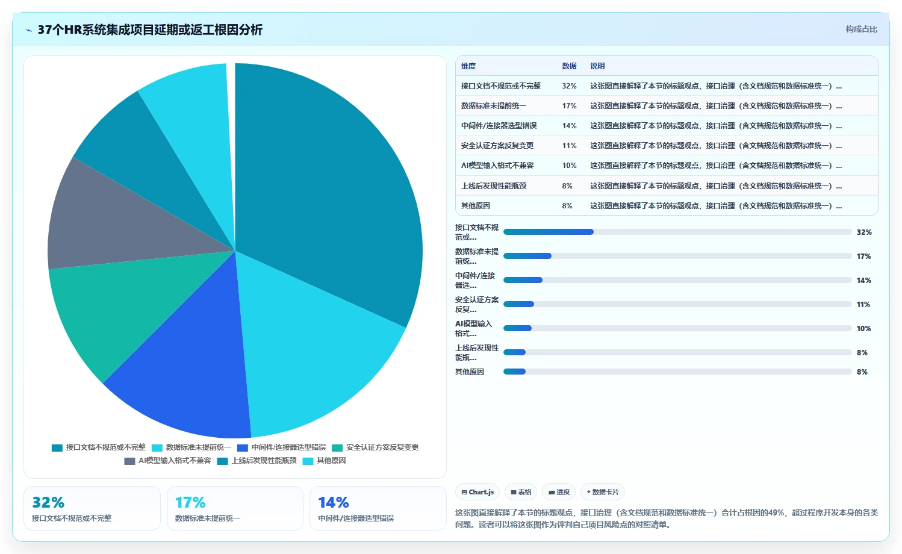Click the legend label 上线后发现性能瓶颈
The height and width of the screenshot is (554, 902).
[264, 461]
